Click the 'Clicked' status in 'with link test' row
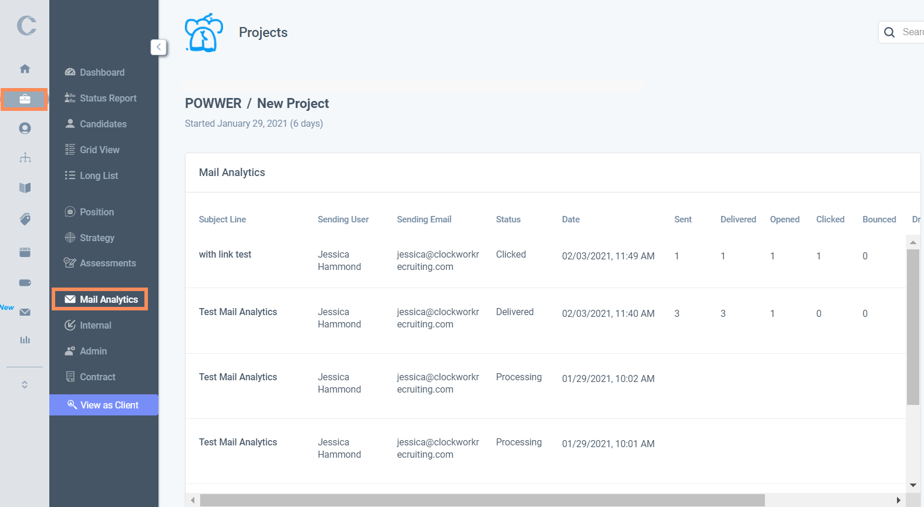This screenshot has height=507, width=924. click(511, 254)
